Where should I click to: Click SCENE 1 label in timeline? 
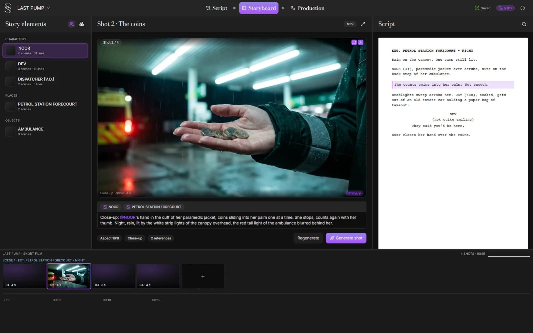click(x=44, y=260)
